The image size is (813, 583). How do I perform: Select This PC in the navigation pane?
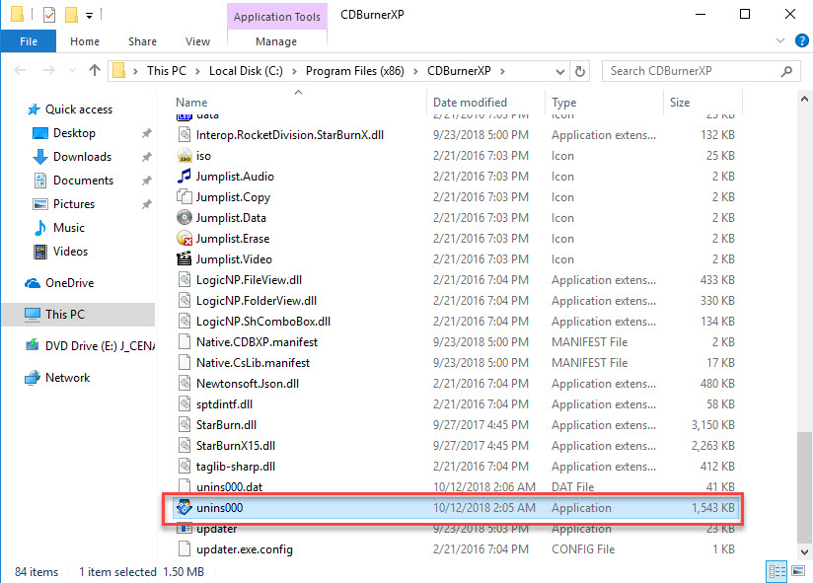pyautogui.click(x=78, y=315)
